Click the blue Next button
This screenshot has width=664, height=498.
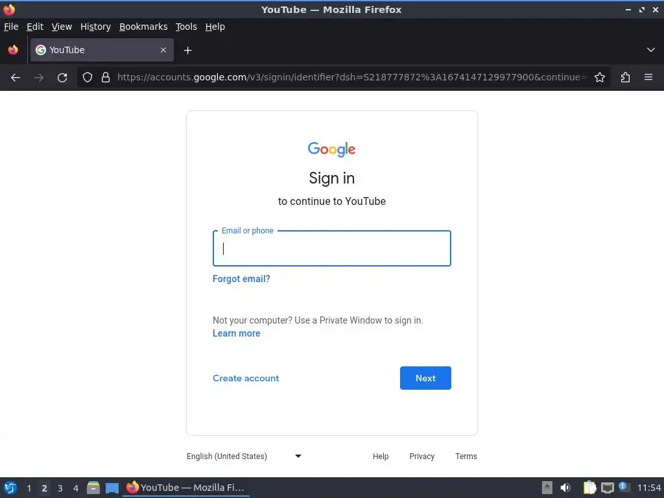[425, 378]
